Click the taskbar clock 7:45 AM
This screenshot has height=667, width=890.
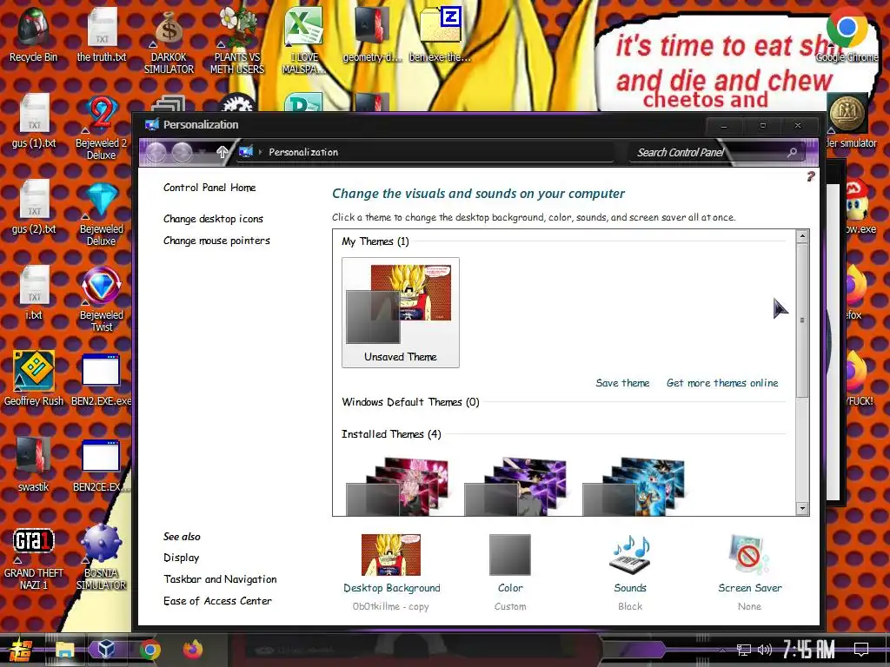[809, 650]
